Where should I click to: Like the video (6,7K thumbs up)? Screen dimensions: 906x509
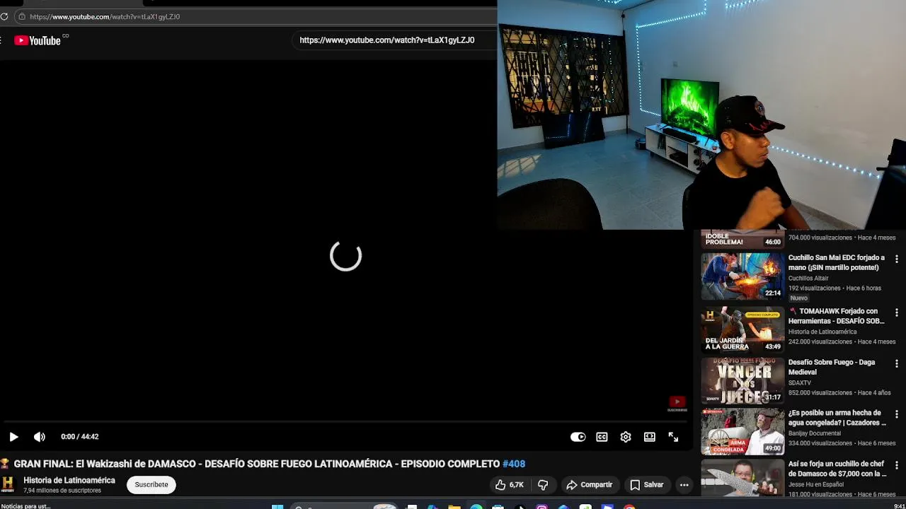[x=510, y=485]
